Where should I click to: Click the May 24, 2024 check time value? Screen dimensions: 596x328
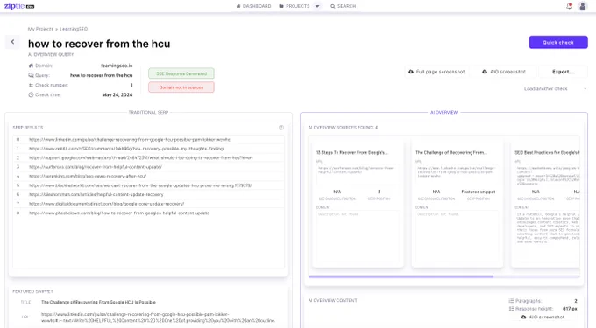117,94
